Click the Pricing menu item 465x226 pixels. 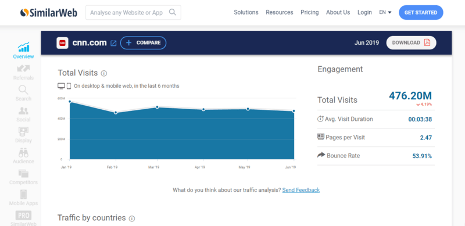point(310,12)
